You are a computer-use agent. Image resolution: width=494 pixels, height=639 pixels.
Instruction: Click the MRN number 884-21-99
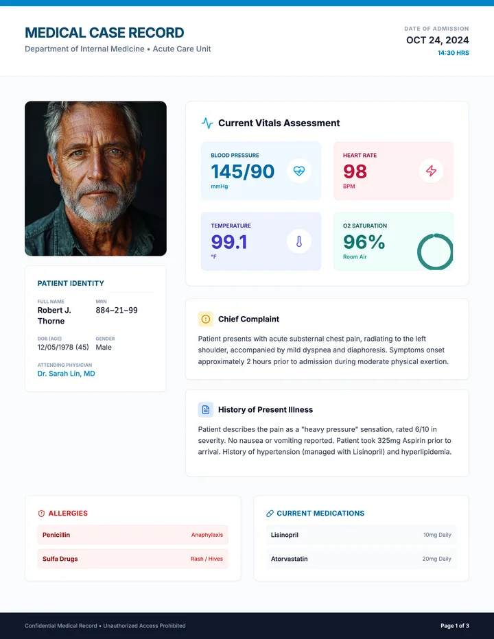click(117, 310)
